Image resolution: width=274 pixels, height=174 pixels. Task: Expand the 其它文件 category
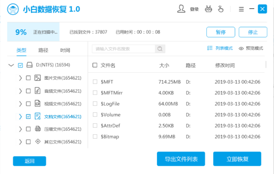(20, 142)
